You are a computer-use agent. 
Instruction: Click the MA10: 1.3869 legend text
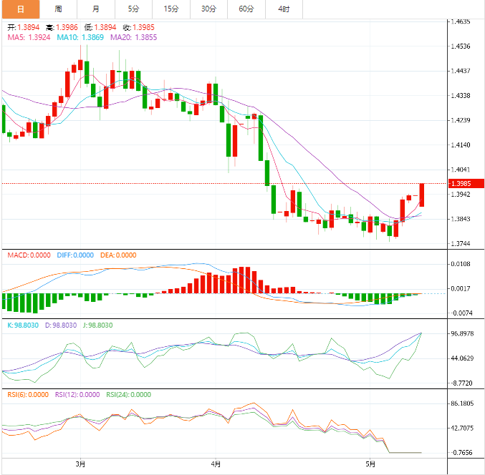click(80, 37)
